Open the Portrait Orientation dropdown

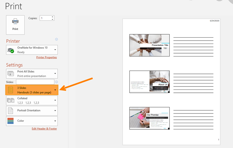tap(32, 111)
